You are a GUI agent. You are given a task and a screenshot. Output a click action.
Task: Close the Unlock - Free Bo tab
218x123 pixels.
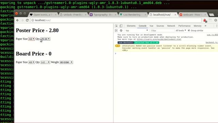85,15
